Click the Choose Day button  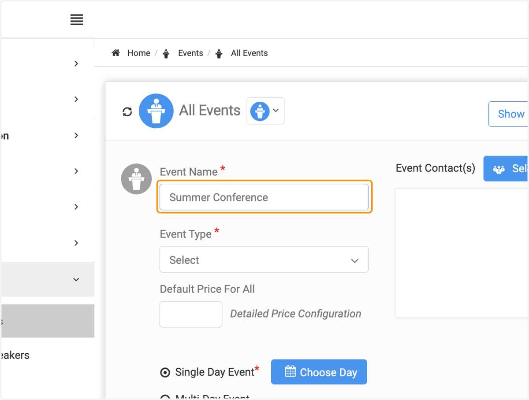point(319,372)
